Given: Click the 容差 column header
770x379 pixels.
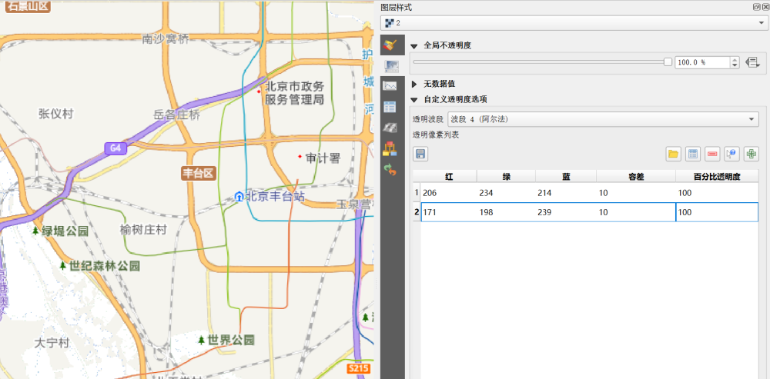Looking at the screenshot, I should [x=636, y=176].
